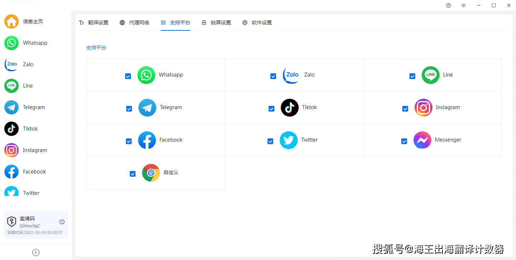Switch to the 翻译设置 tab
Viewport: 516px width, 260px height.
click(x=94, y=23)
